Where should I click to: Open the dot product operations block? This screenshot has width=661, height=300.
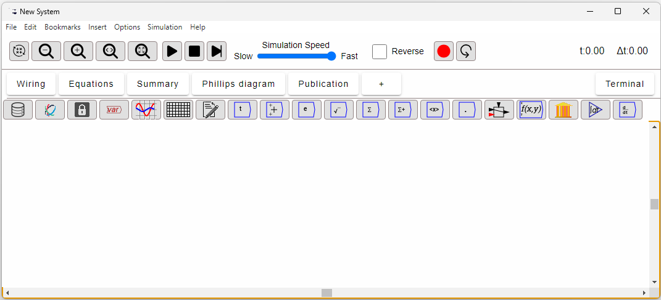467,110
